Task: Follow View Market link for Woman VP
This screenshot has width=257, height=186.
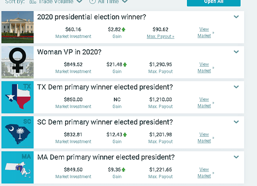Action: coord(204,68)
